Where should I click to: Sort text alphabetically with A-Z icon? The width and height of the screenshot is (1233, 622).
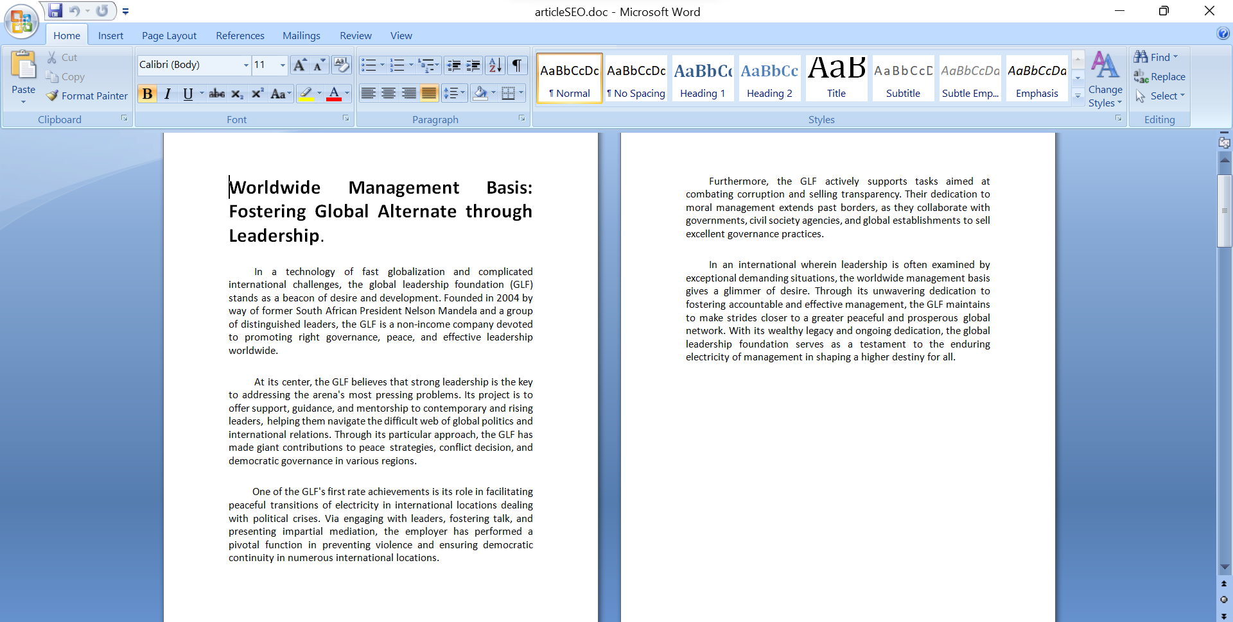495,65
